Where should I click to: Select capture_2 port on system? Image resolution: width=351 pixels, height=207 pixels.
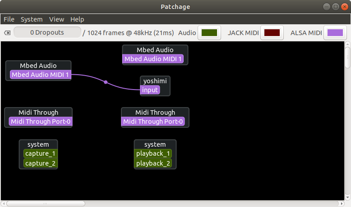[41, 163]
